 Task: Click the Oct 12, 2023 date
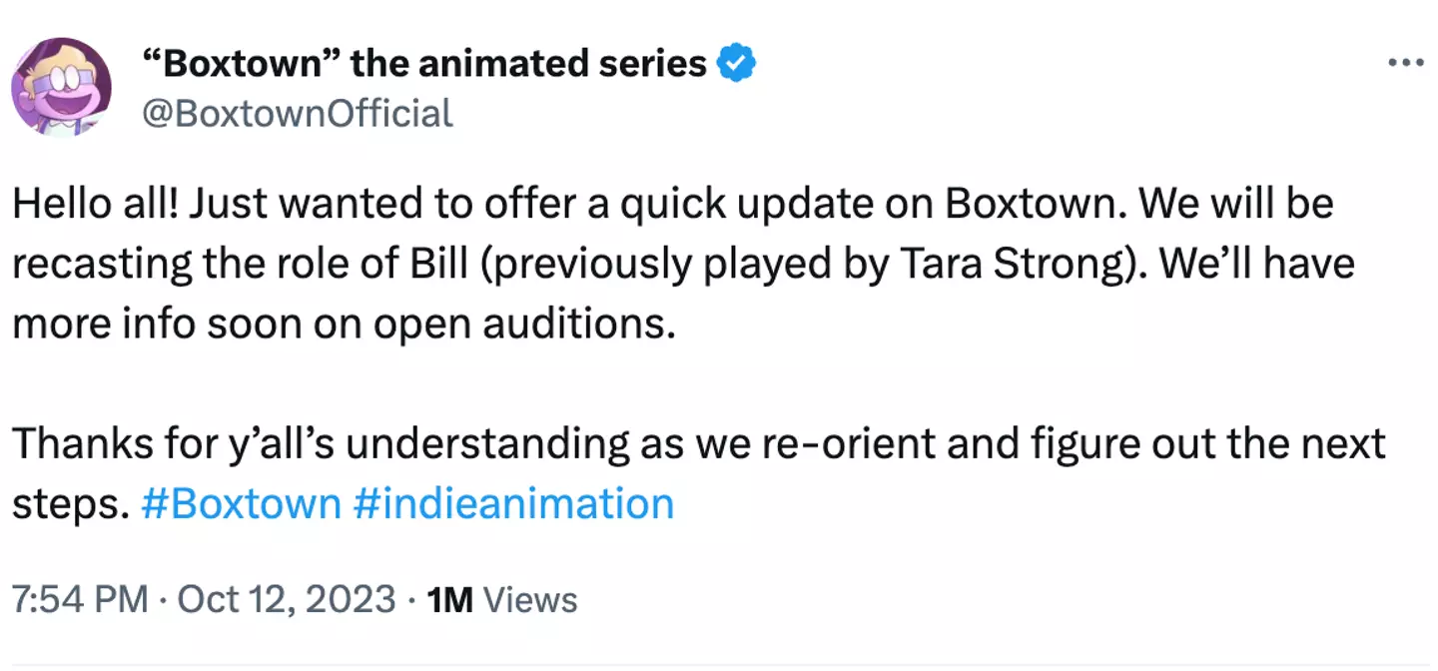click(x=287, y=600)
